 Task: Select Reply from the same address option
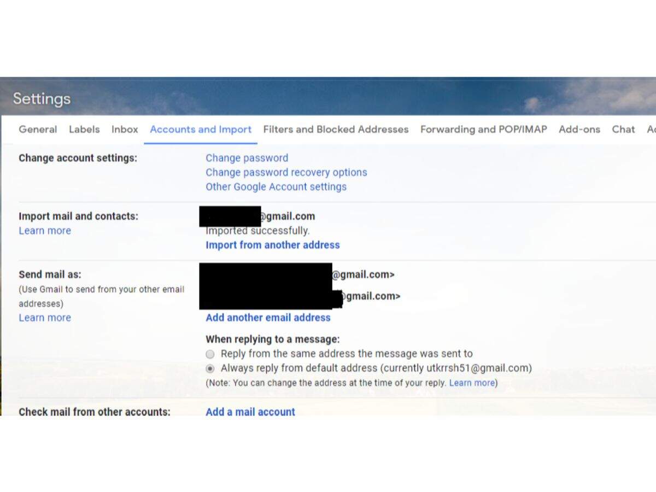(210, 354)
